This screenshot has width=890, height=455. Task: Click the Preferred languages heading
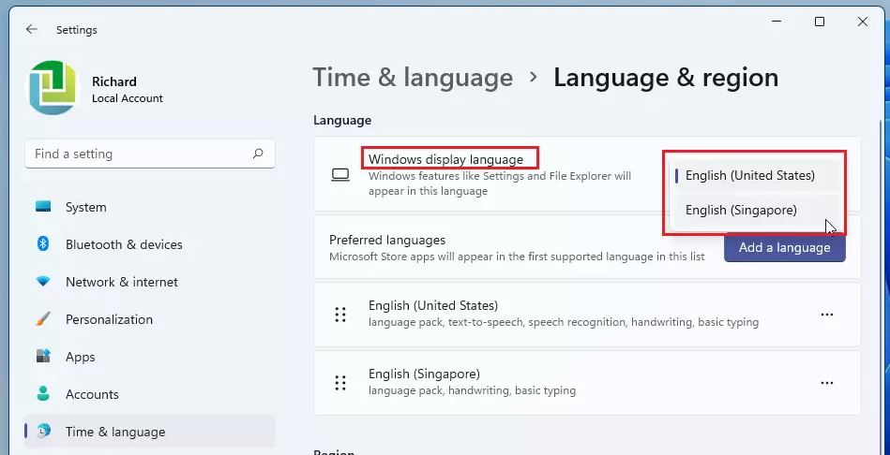(x=387, y=241)
